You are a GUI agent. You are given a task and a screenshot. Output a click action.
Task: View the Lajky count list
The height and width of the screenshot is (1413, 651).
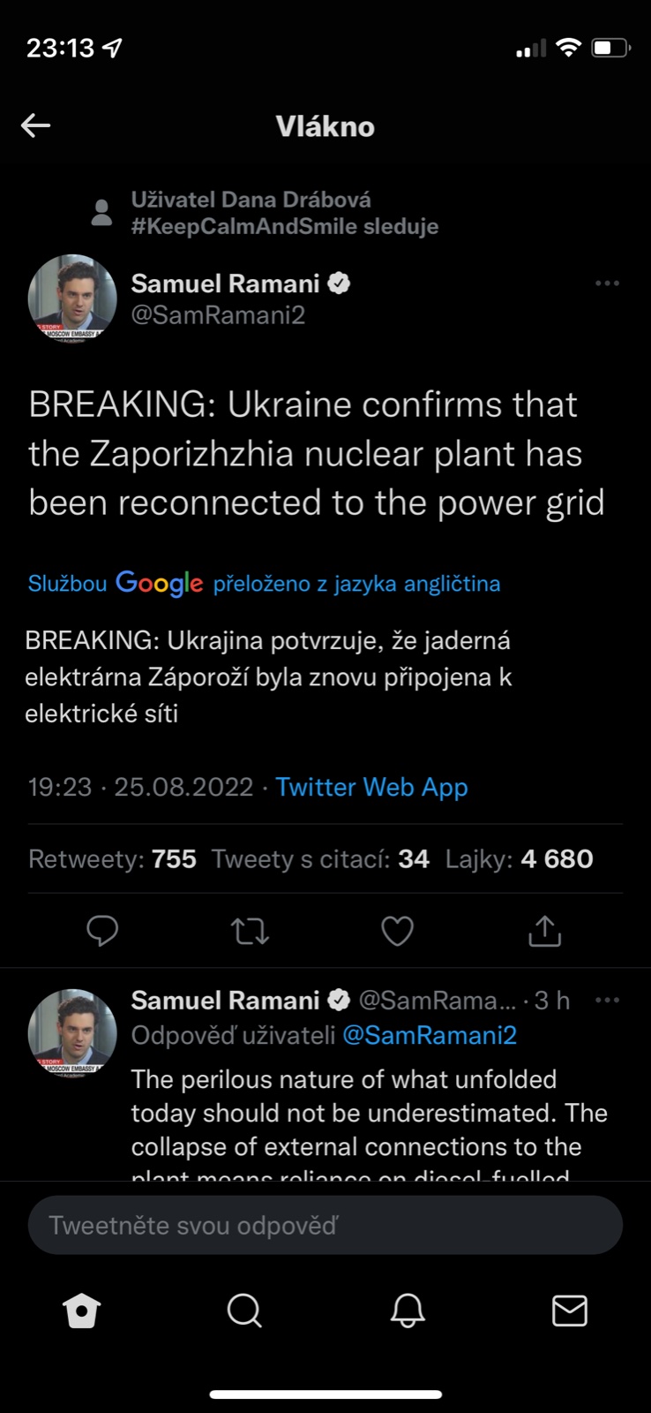(519, 858)
